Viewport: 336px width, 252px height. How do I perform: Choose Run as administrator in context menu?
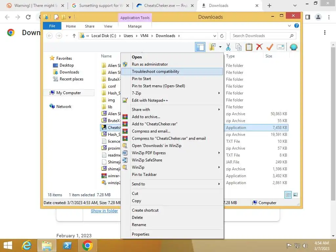(x=172, y=64)
